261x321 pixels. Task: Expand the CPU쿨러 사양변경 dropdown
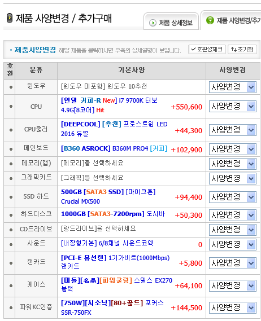[233, 130]
